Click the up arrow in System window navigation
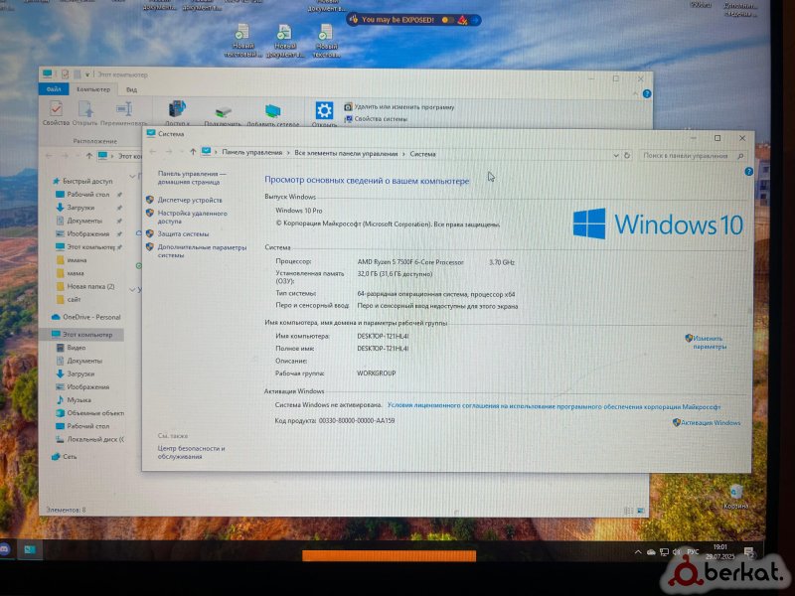The image size is (795, 596). click(x=192, y=153)
